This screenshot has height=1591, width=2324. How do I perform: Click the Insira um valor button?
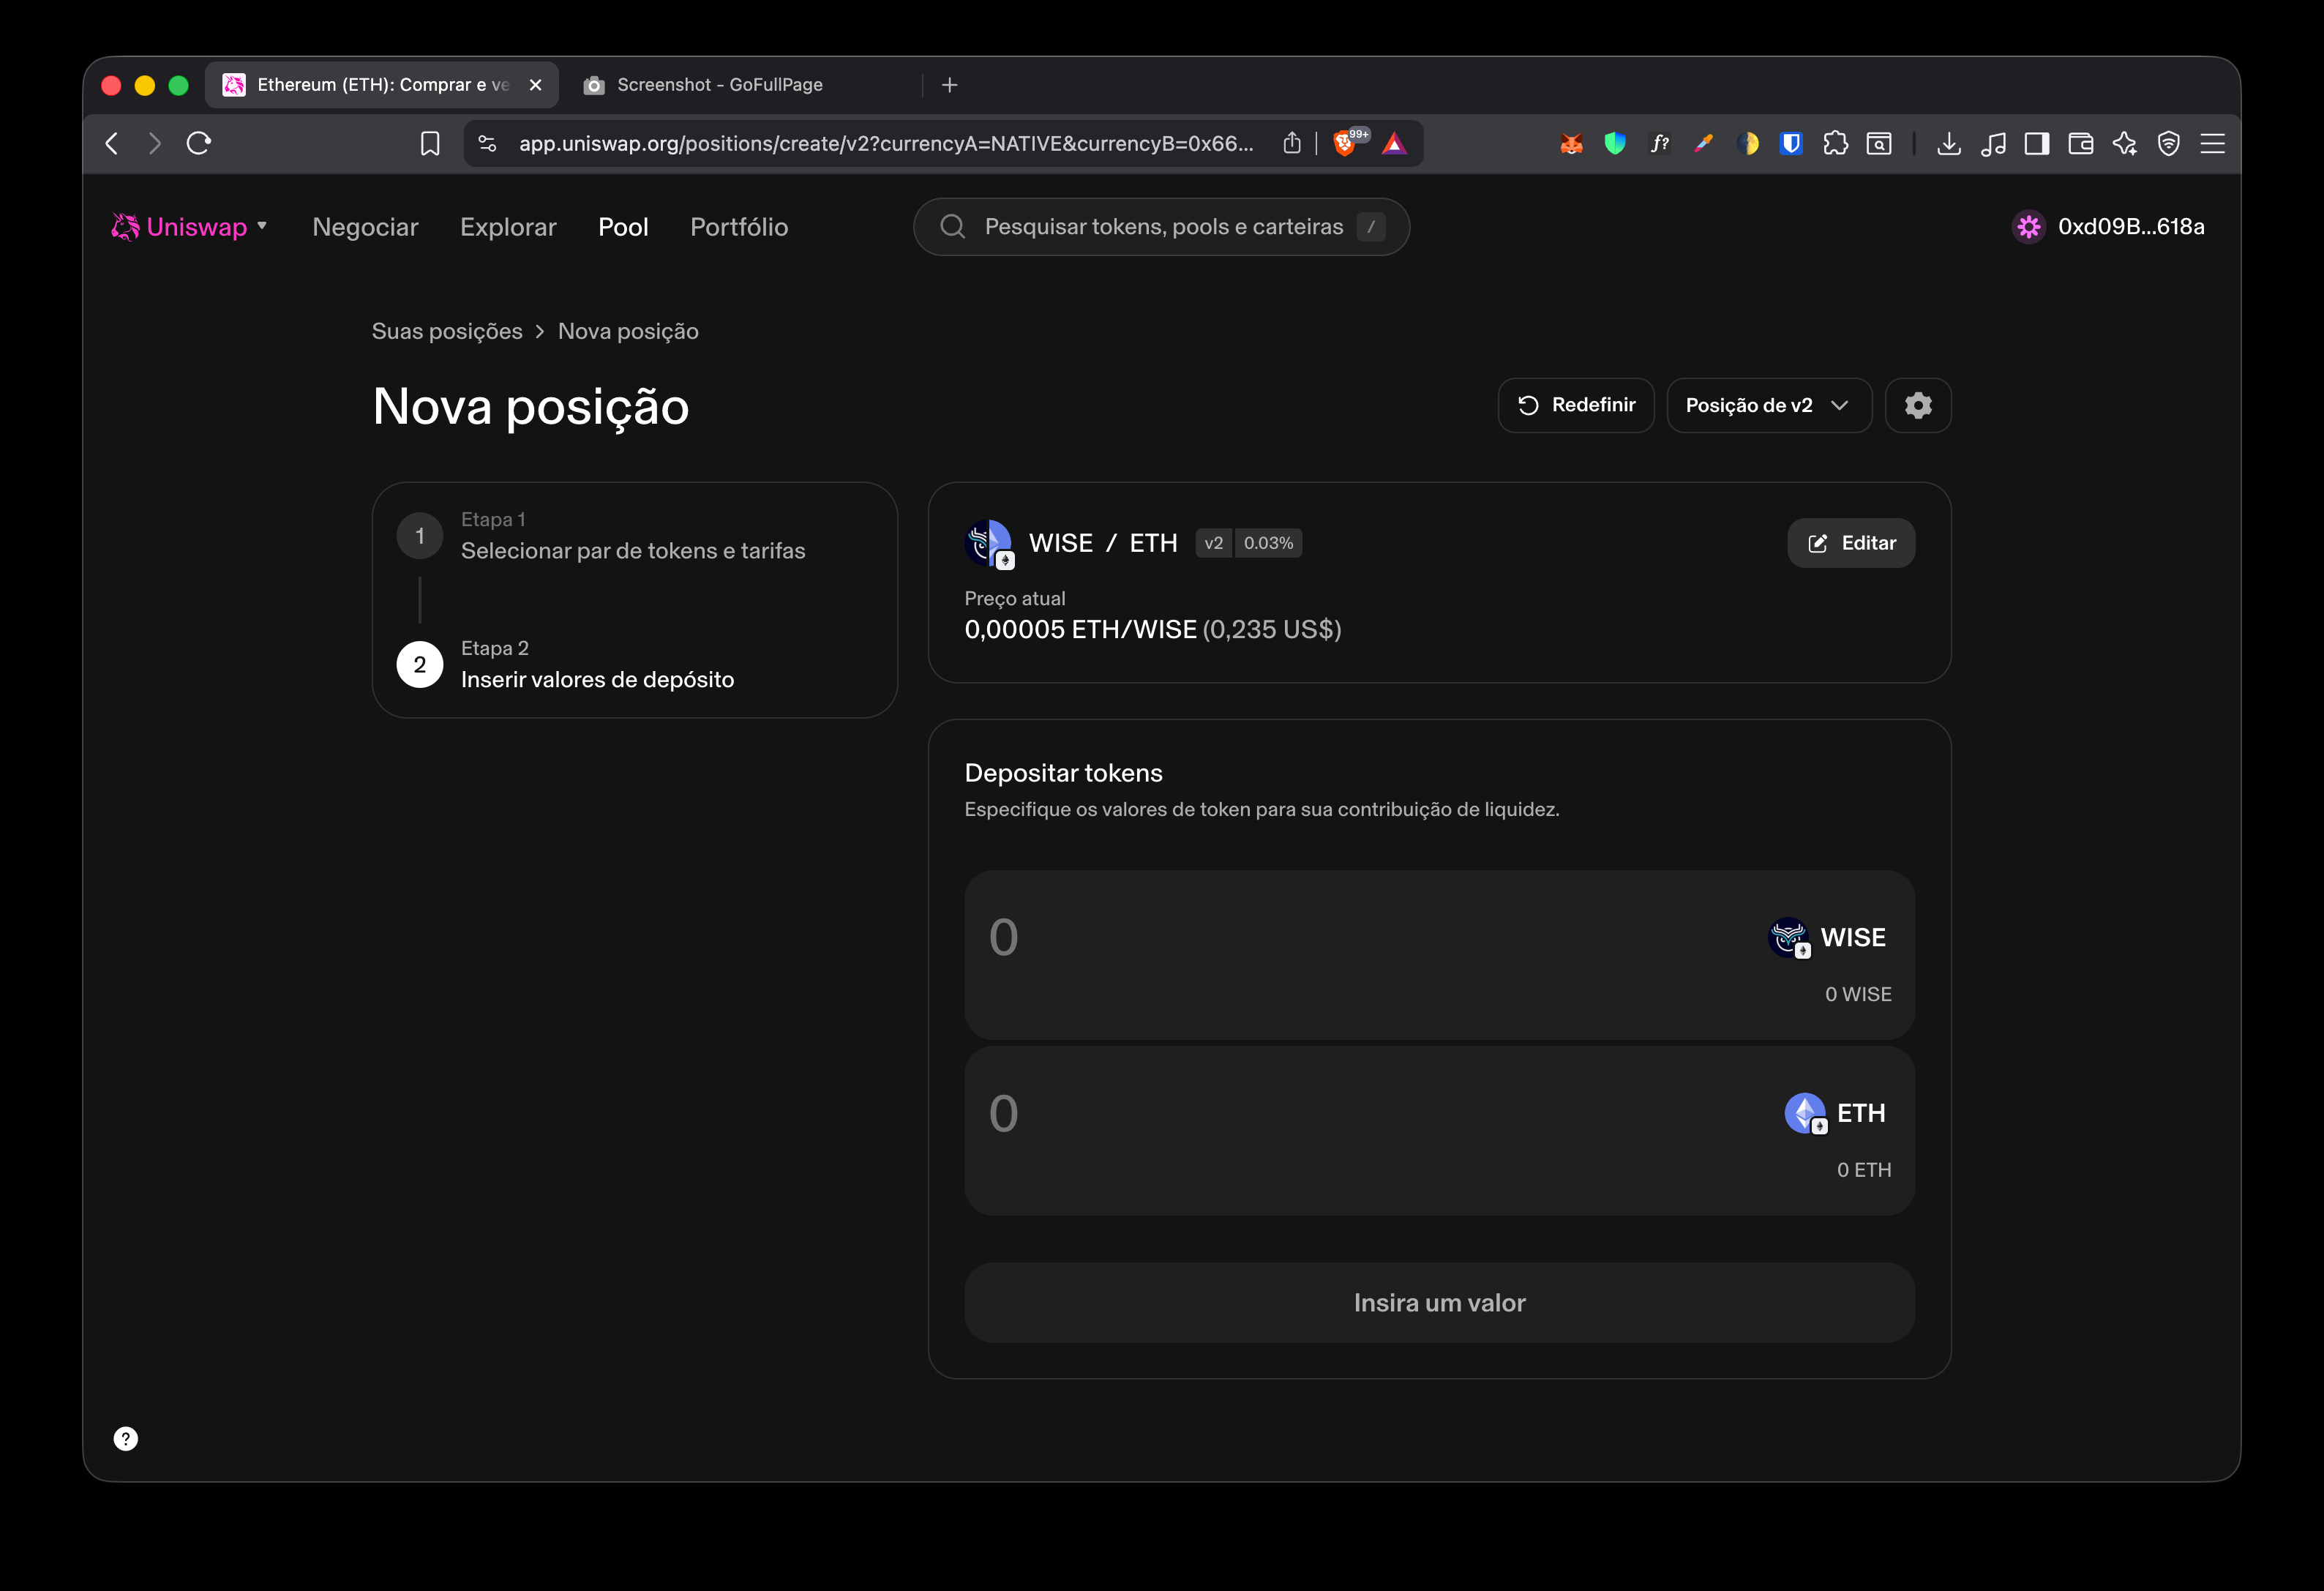coord(1439,1302)
